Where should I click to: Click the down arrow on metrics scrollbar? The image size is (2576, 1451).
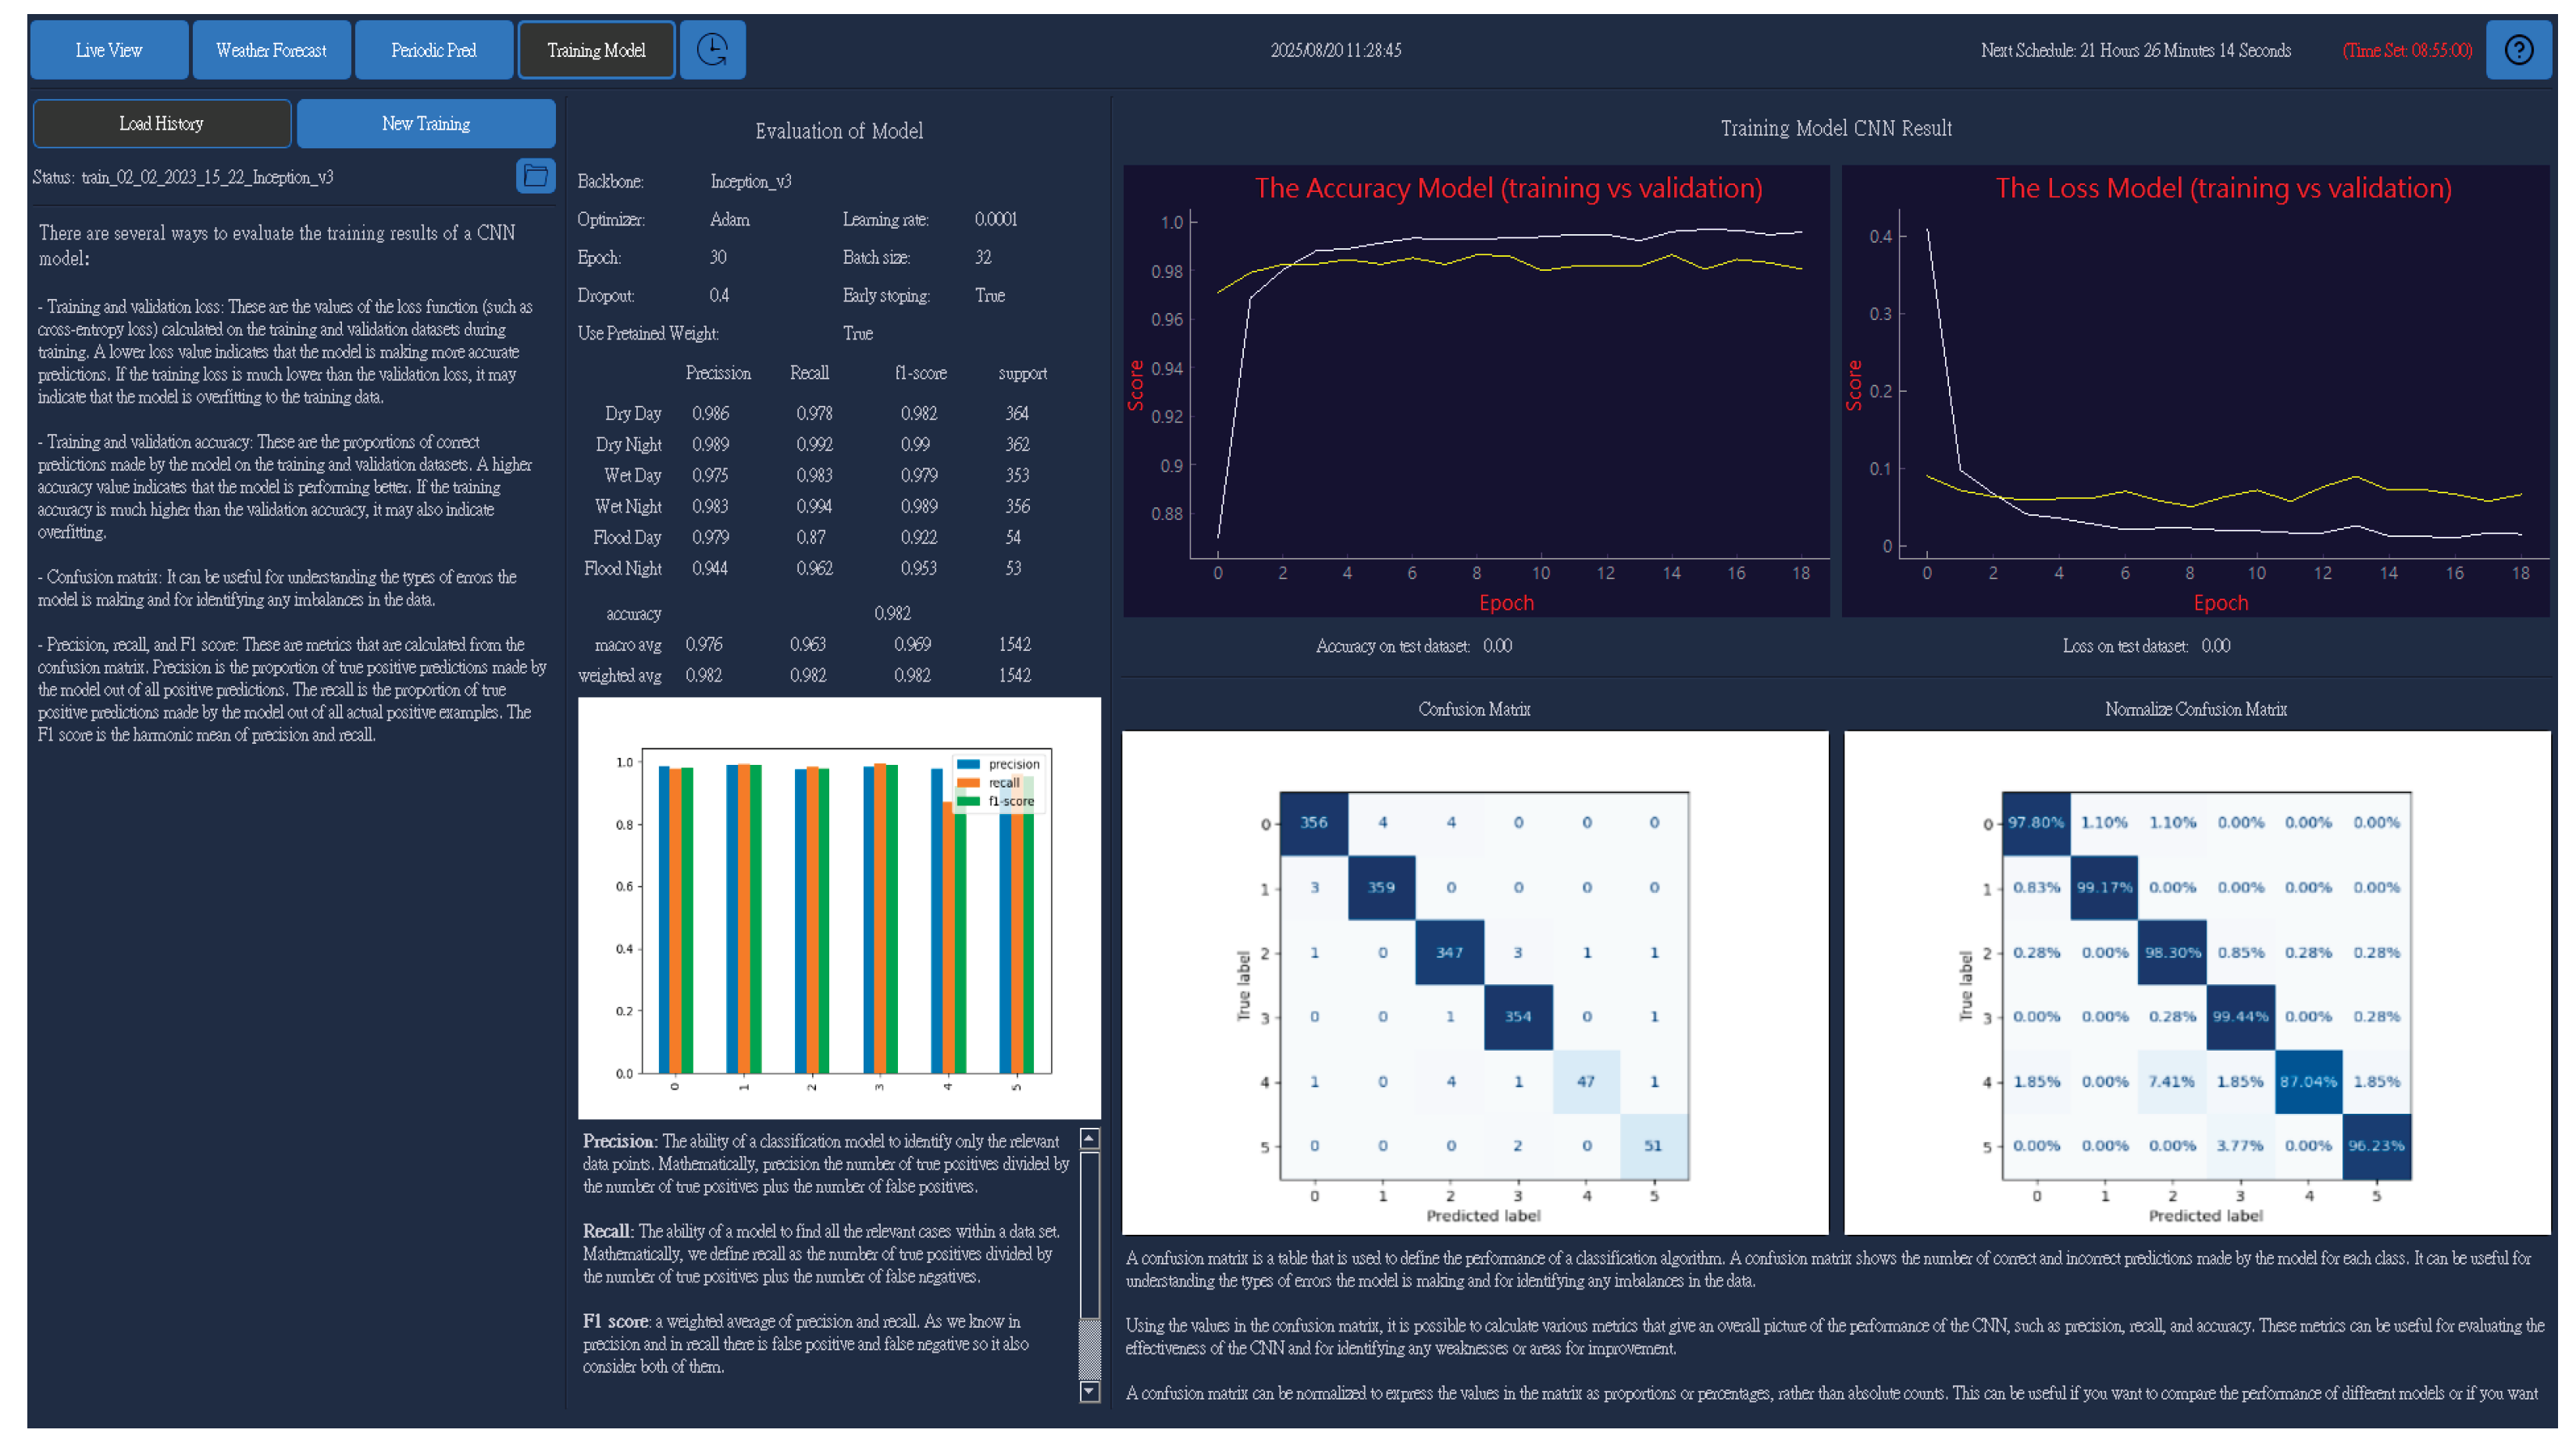tap(1089, 1389)
